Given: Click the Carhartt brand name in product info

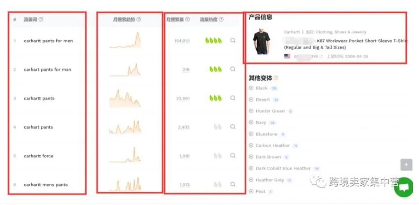Looking at the screenshot, I should tap(292, 32).
